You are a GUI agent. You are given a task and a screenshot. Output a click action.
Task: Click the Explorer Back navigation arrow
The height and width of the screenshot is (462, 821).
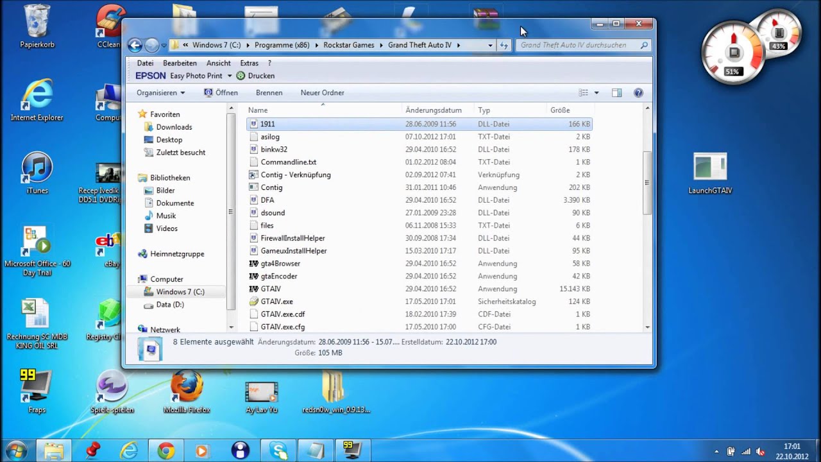(x=135, y=45)
